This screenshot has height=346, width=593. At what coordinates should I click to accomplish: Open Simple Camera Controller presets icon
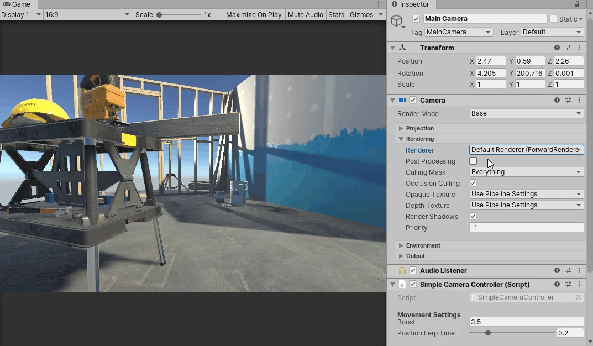568,284
